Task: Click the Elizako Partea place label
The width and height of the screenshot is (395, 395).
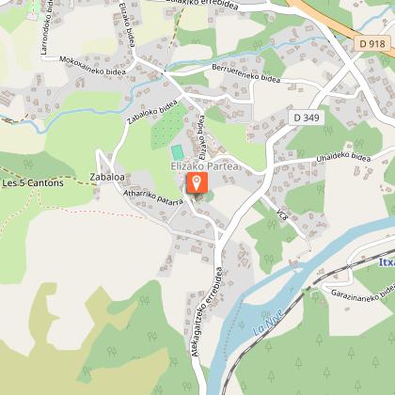Action: [205, 166]
